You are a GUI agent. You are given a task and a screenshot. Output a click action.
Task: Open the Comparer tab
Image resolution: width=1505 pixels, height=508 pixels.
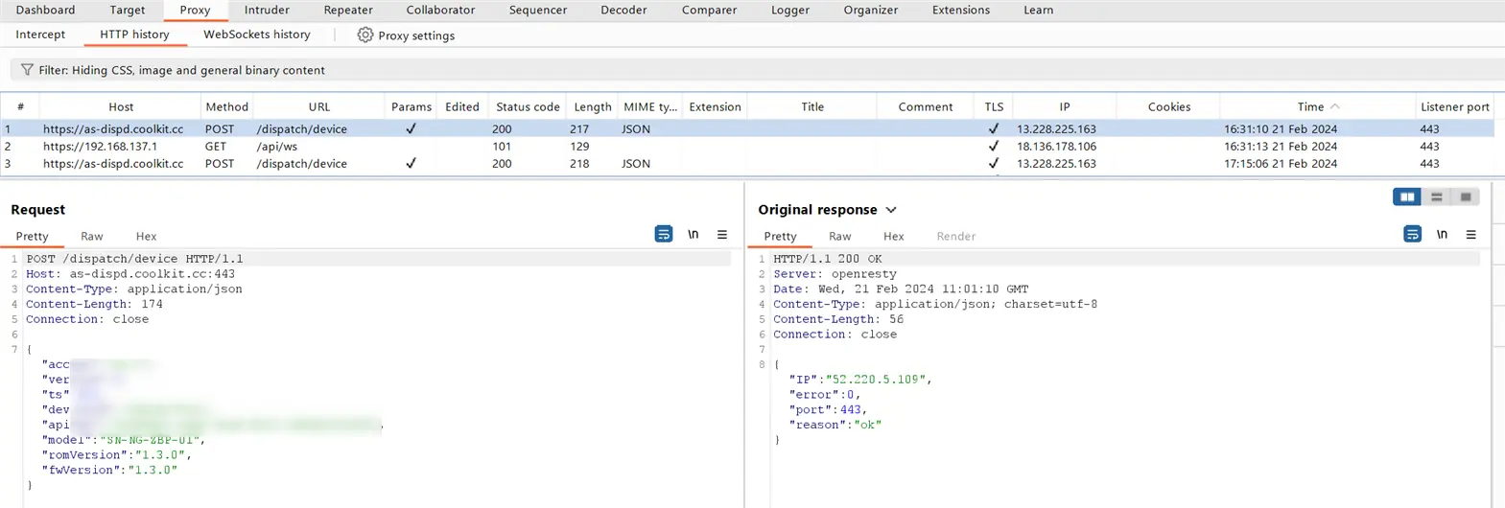coord(709,10)
